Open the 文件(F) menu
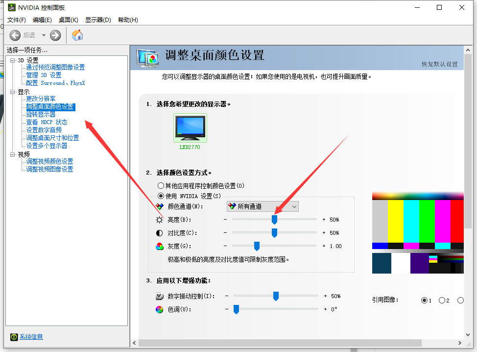Image resolution: width=477 pixels, height=352 pixels. point(16,20)
